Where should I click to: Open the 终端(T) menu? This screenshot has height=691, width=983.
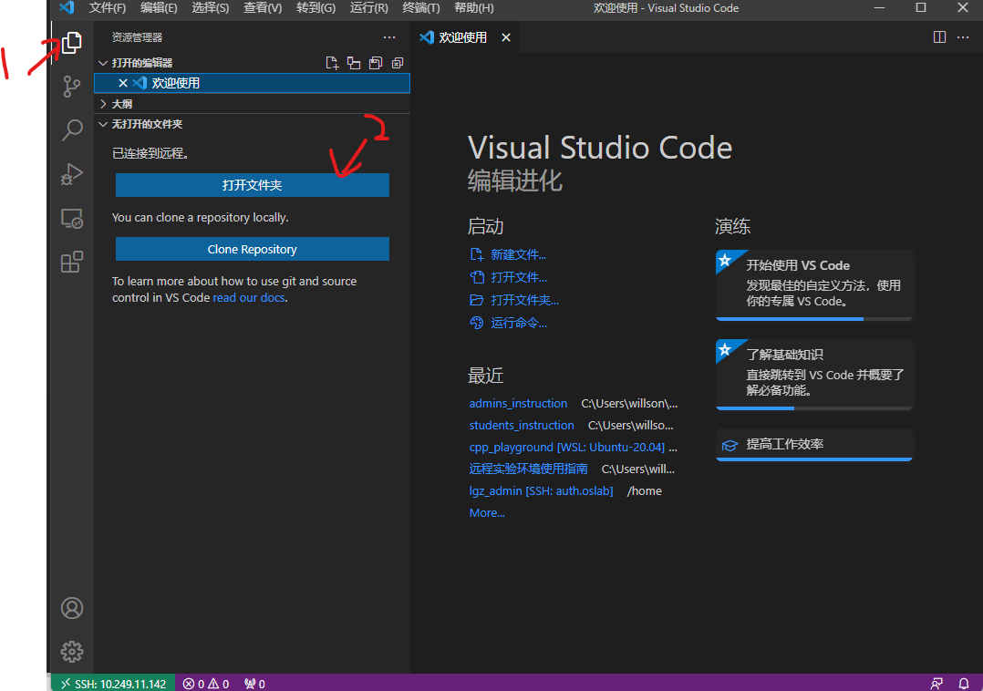420,8
